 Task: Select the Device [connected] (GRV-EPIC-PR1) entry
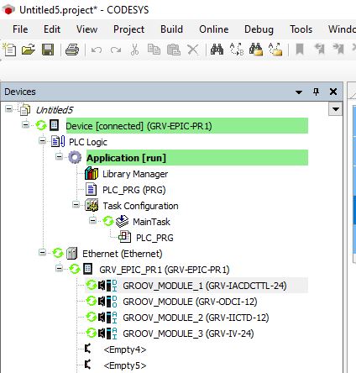[139, 126]
